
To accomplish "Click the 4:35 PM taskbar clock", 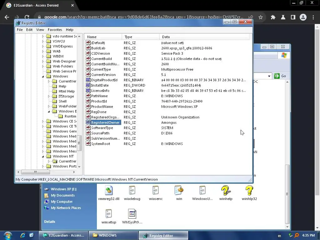I will coord(308,236).
